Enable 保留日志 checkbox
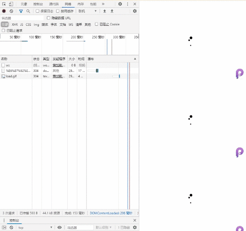The width and height of the screenshot is (246, 231). [x=38, y=11]
